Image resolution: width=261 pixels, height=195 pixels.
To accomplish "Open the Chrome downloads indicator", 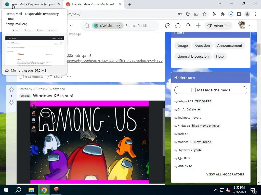I will [231, 14].
